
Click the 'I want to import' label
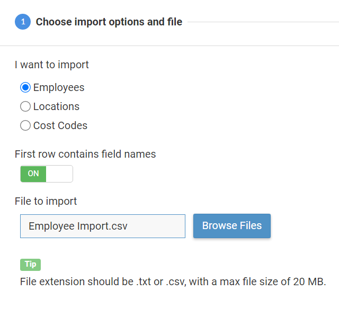[52, 65]
